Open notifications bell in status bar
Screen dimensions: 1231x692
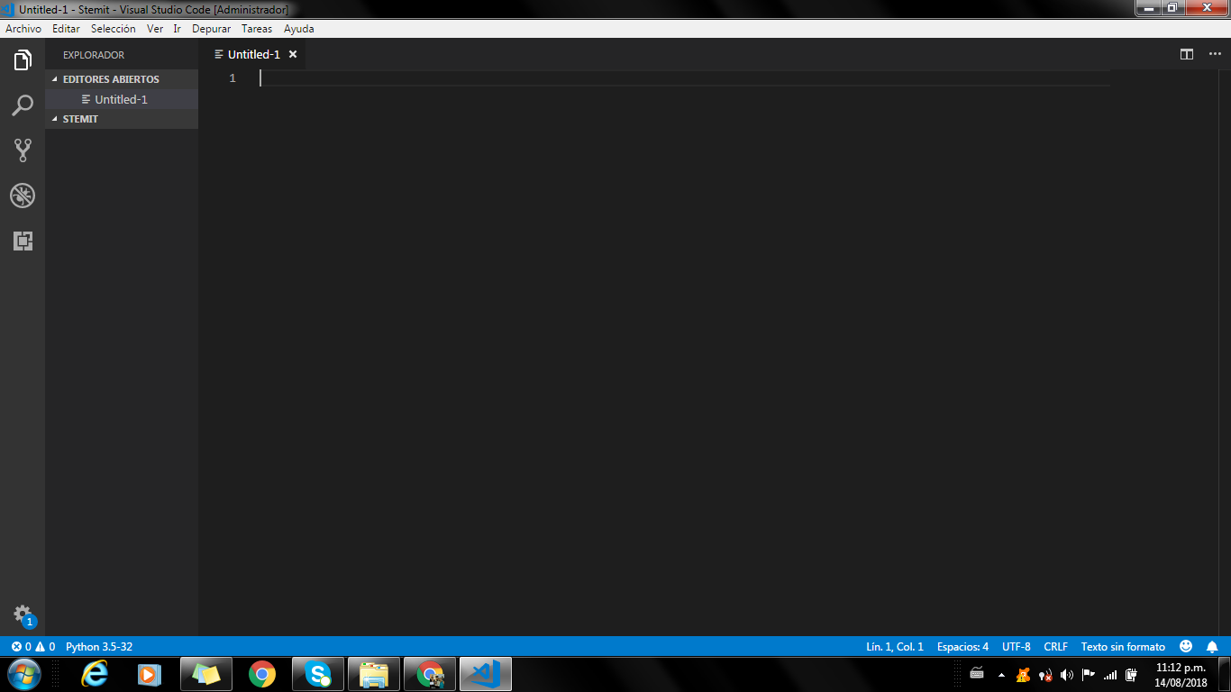(1212, 647)
